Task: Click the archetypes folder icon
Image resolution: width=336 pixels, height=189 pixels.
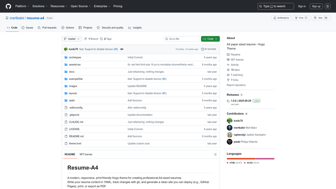Action: (x=66, y=58)
